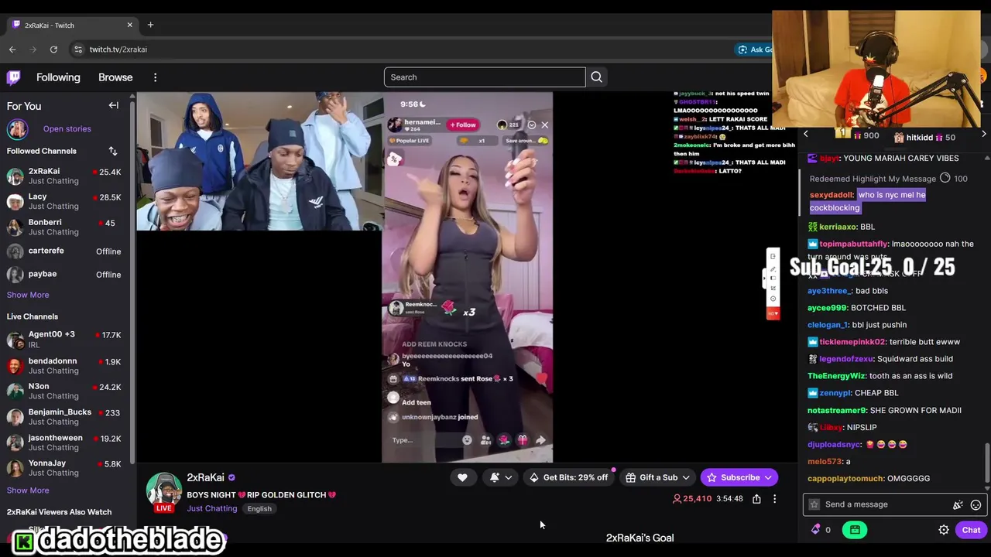The height and width of the screenshot is (557, 991).
Task: Open hitkidd gifter entry in chat header
Action: click(924, 137)
